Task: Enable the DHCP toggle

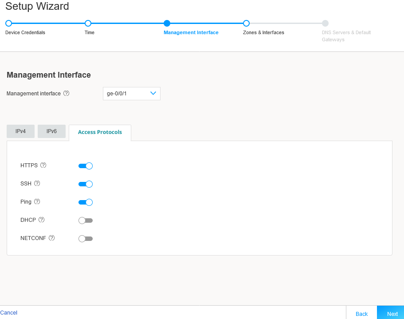Action: point(85,220)
